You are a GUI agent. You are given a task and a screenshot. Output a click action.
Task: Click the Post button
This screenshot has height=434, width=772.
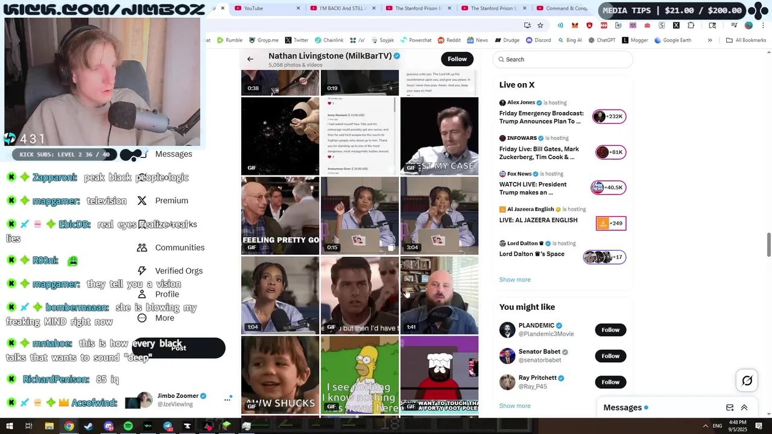[x=179, y=348]
